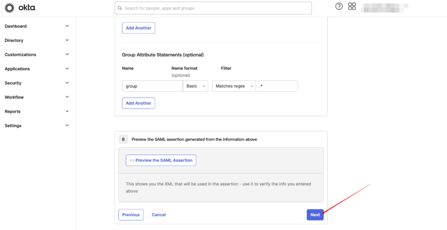The image size is (447, 230).
Task: Click Preview the SAML Assertion button
Action: click(161, 160)
